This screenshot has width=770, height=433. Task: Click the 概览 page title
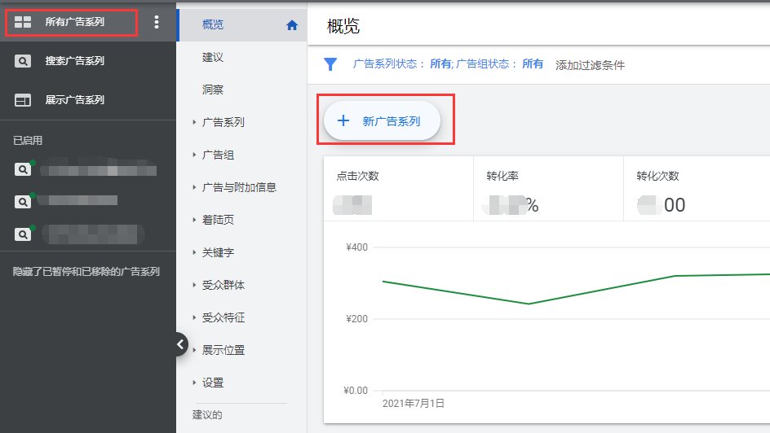(343, 26)
